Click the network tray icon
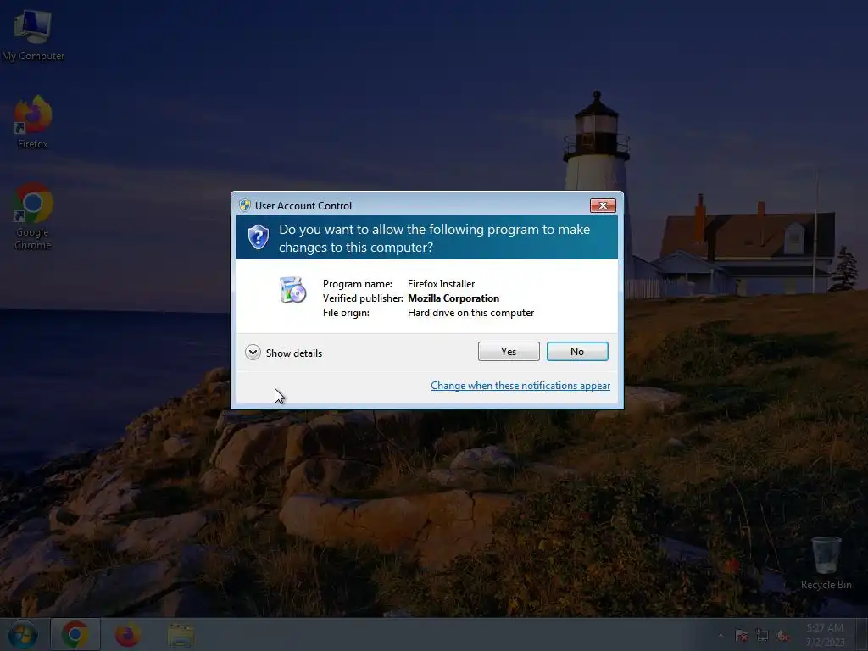Viewport: 868px width, 651px height. [x=762, y=636]
